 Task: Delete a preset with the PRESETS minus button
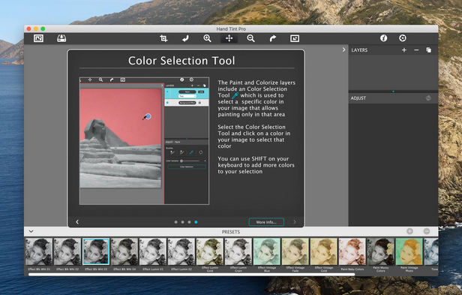click(426, 232)
